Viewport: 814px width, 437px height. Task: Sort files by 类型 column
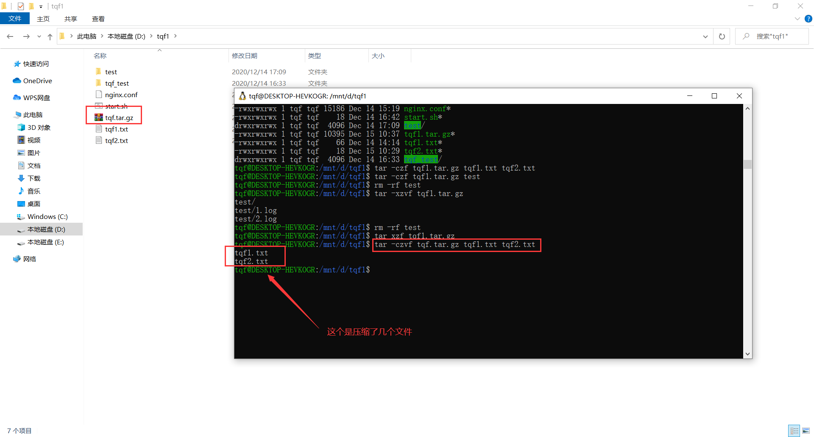315,56
